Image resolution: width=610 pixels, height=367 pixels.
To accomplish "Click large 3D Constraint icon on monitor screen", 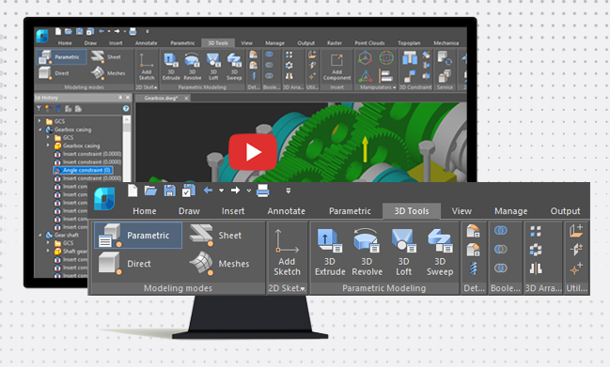I will pos(409,58).
